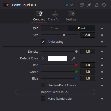Click the Green slider handle
111x111 pixels.
coord(76,72)
